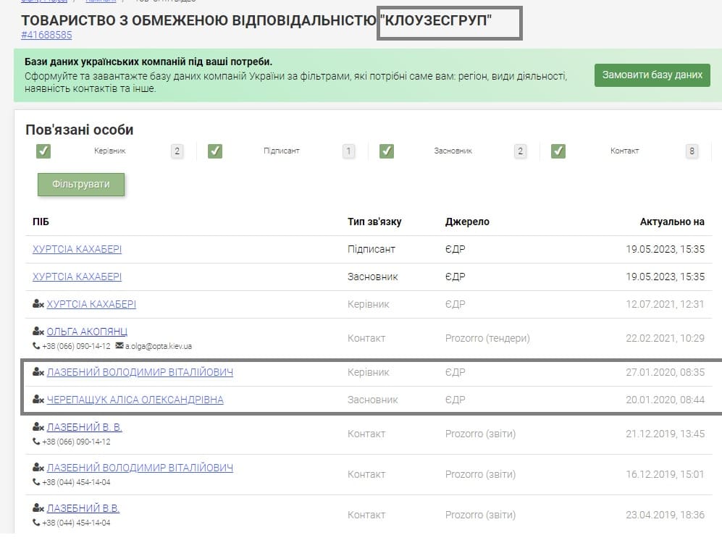The width and height of the screenshot is (722, 556).
Task: Open ЧЕРЕПАЩУК АЛІСА ОЛЕКСАНДРІВНА profile link
Action: pos(135,400)
